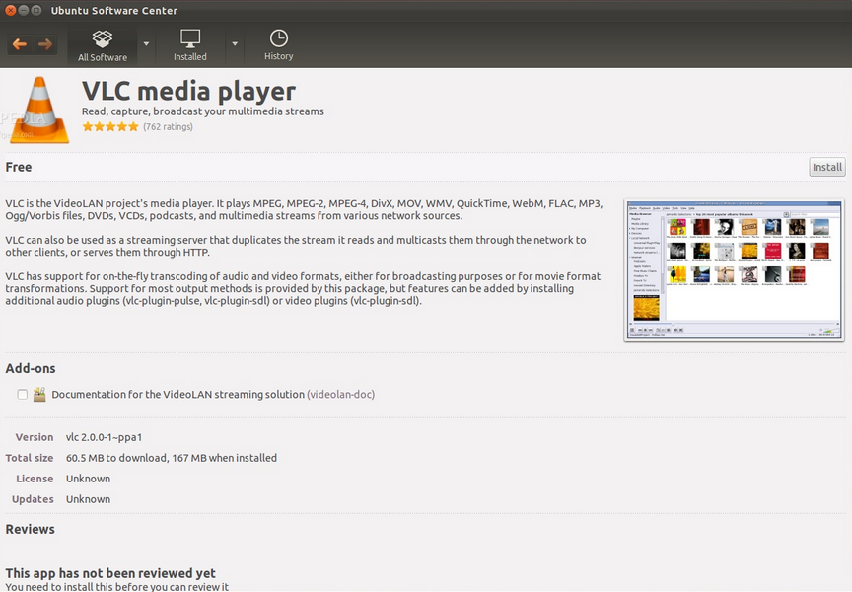This screenshot has height=592, width=852.
Task: Click the videolan-doc package icon
Action: pos(39,394)
